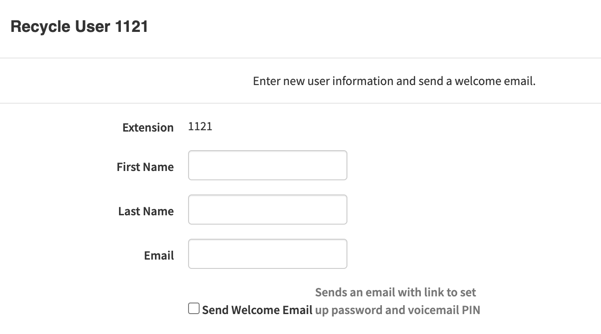Click the 'Extension' label
Image resolution: width=601 pixels, height=334 pixels.
click(148, 128)
